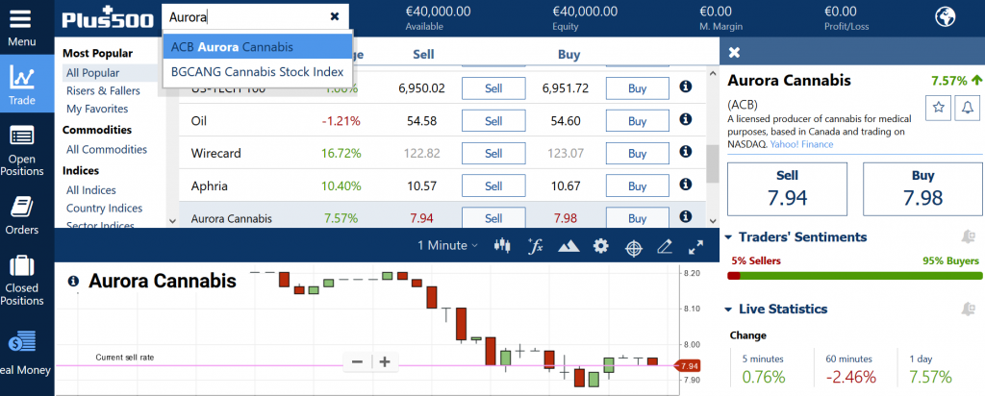Clear the Aurora search text
Screen dimensions: 985x396
tap(334, 17)
